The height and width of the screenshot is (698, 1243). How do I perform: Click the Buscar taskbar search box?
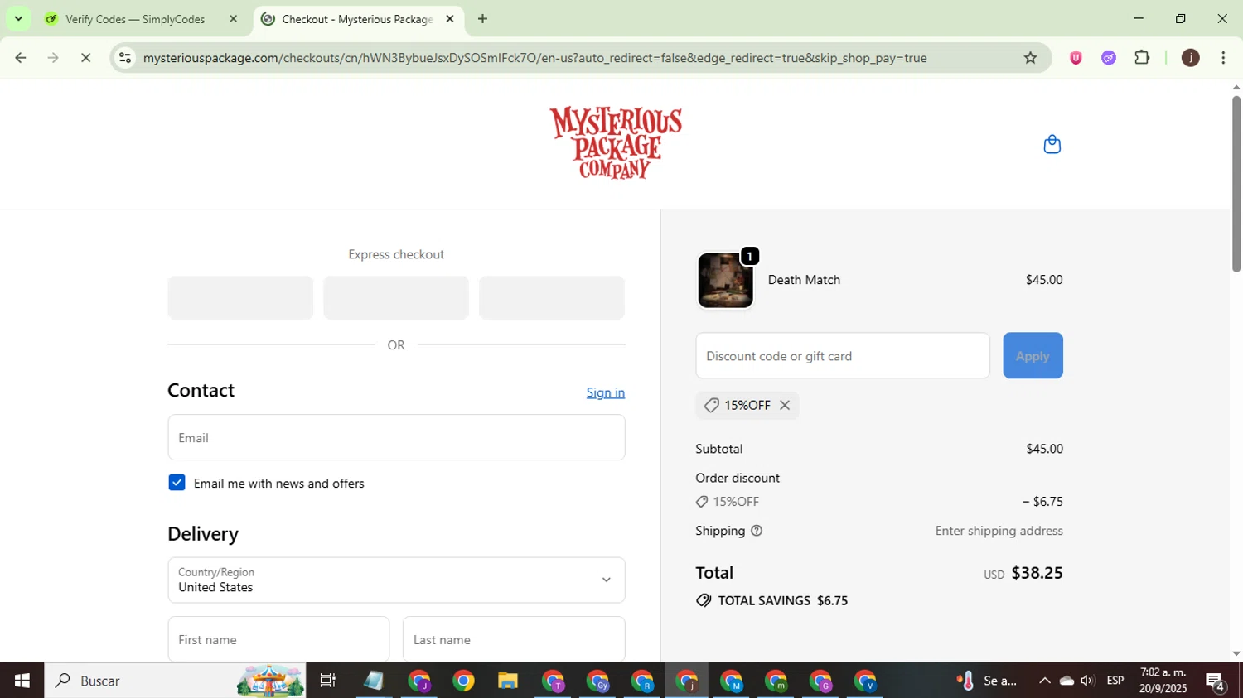point(175,681)
